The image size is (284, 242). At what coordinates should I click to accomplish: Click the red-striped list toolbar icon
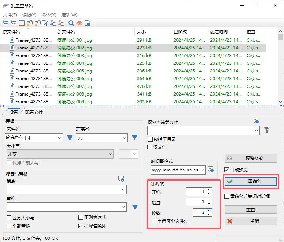point(22,23)
